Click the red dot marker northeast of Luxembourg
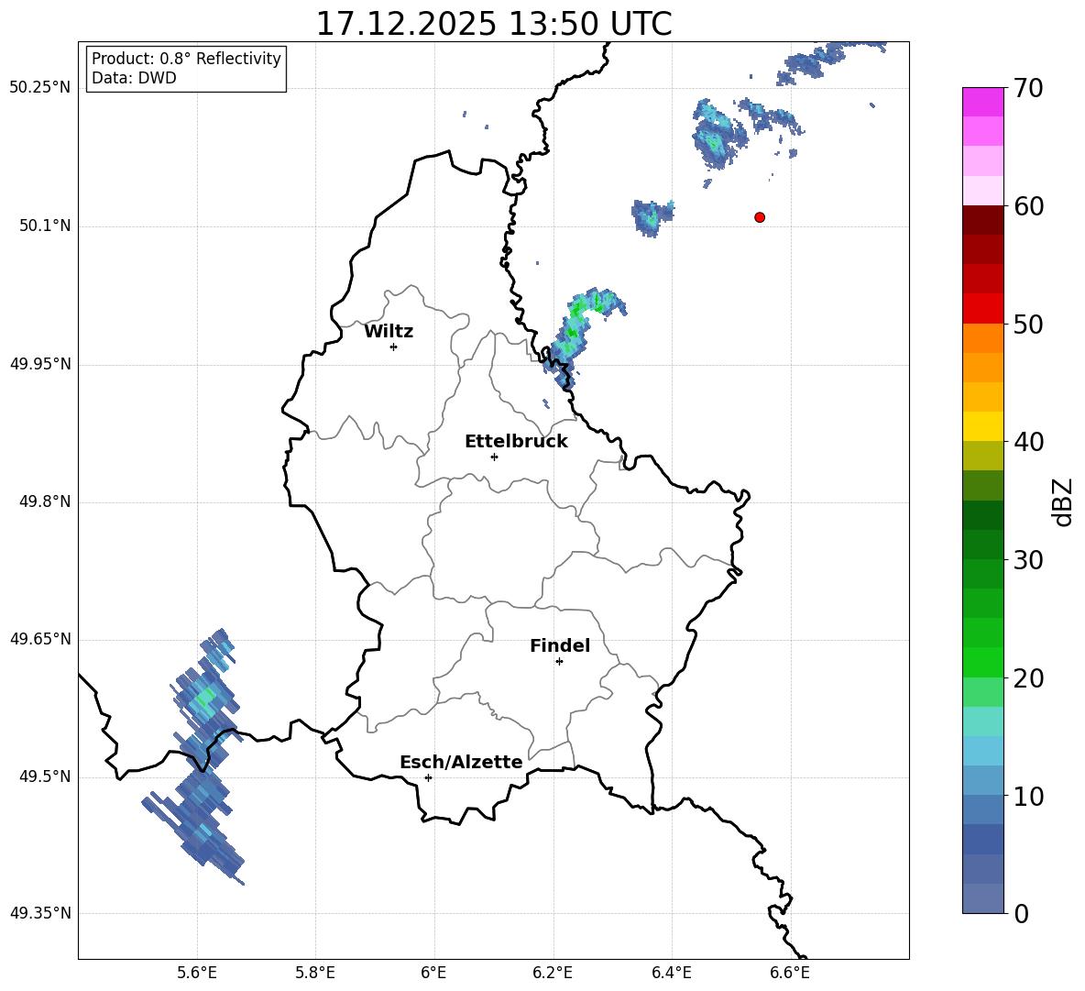This screenshot has width=1085, height=991. 760,217
